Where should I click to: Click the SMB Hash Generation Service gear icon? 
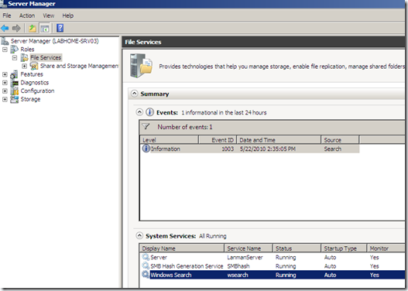(146, 265)
